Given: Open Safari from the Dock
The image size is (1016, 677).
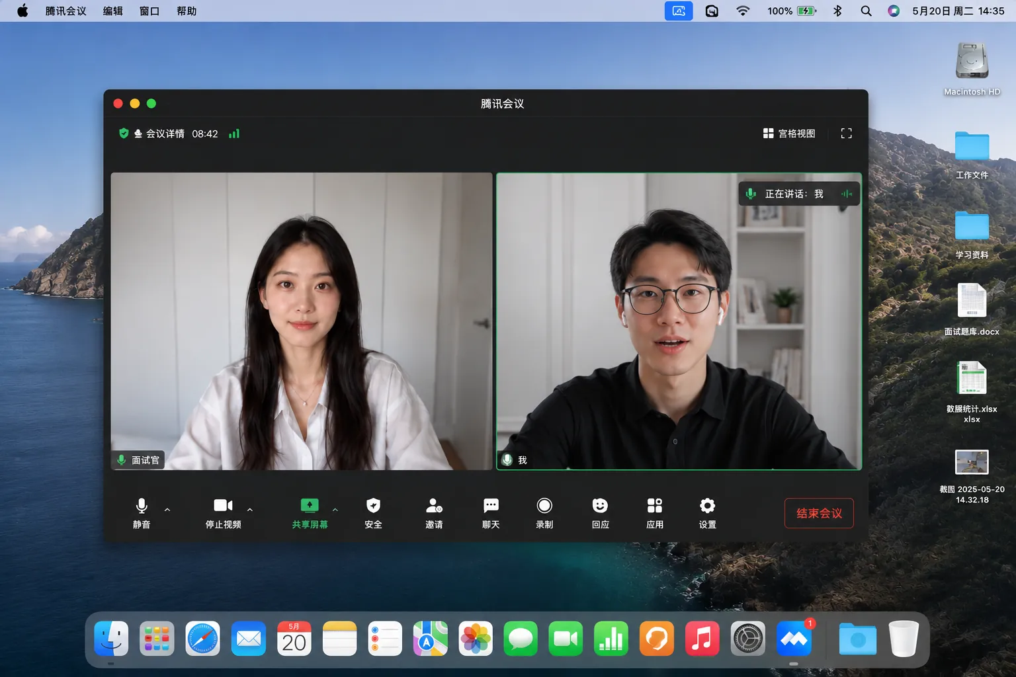Looking at the screenshot, I should (202, 639).
